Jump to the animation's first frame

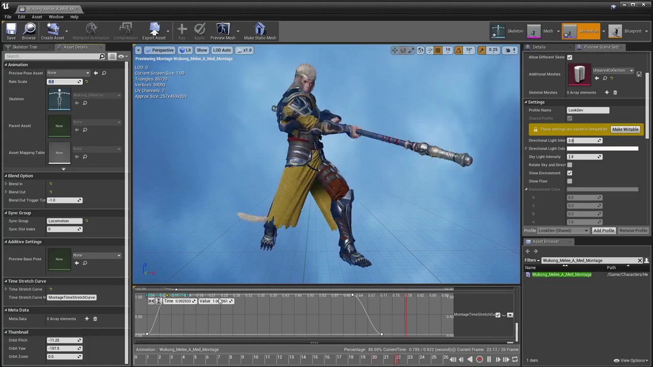[453, 359]
